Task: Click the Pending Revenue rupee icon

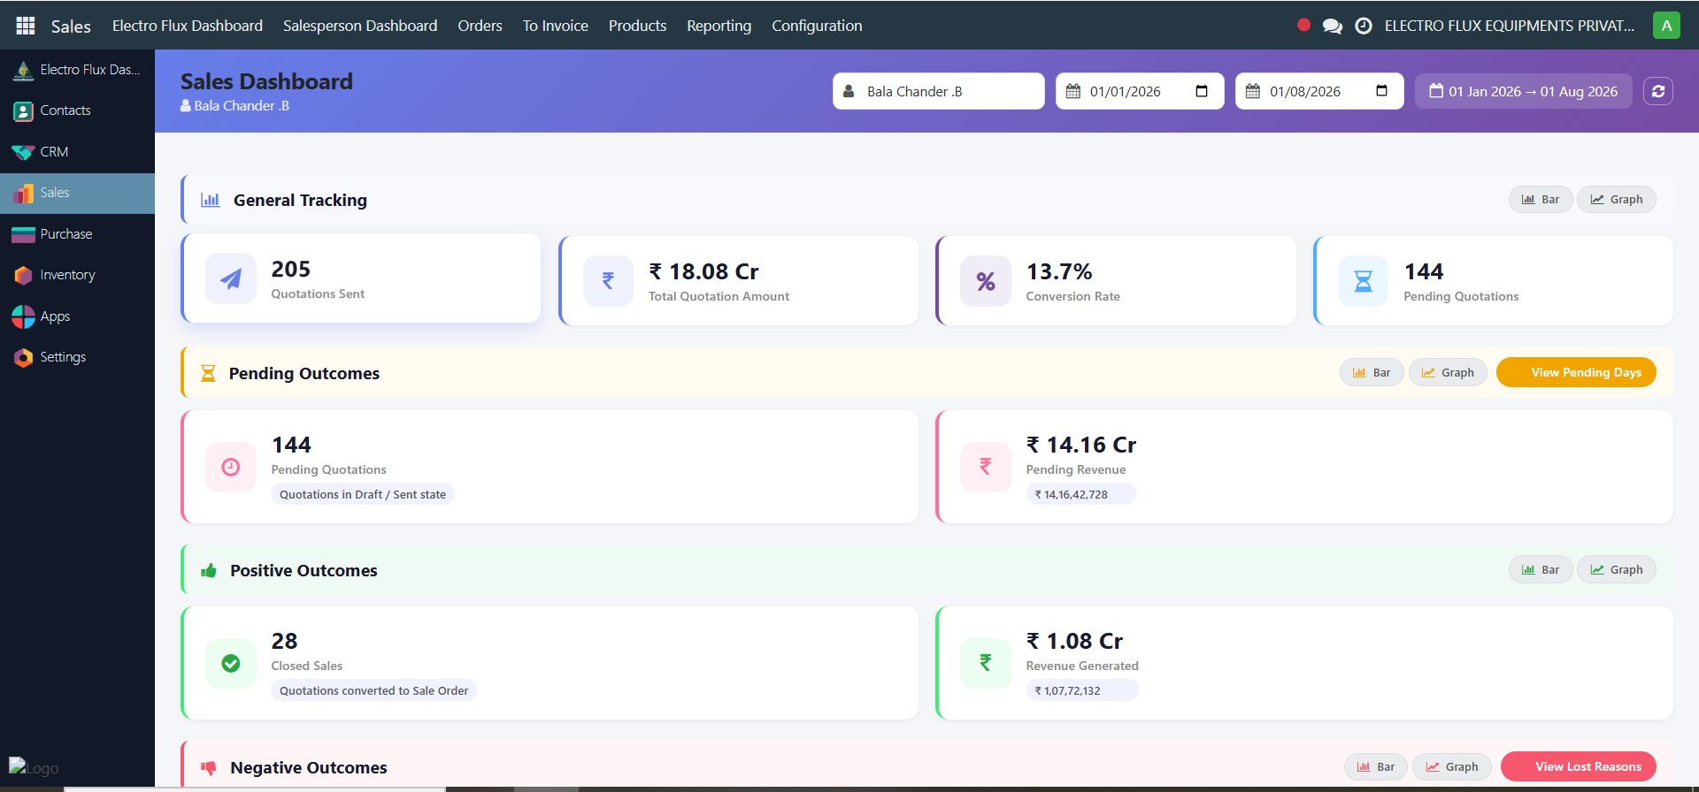Action: [986, 467]
